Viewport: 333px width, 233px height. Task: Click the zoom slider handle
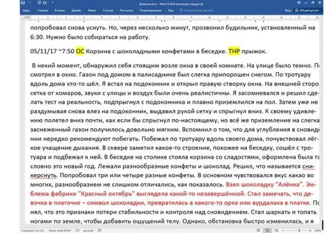[x=299, y=230]
